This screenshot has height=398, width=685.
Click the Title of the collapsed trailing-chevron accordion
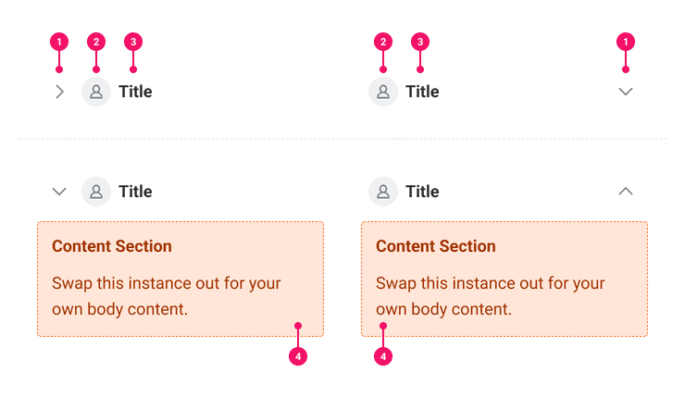pyautogui.click(x=422, y=92)
